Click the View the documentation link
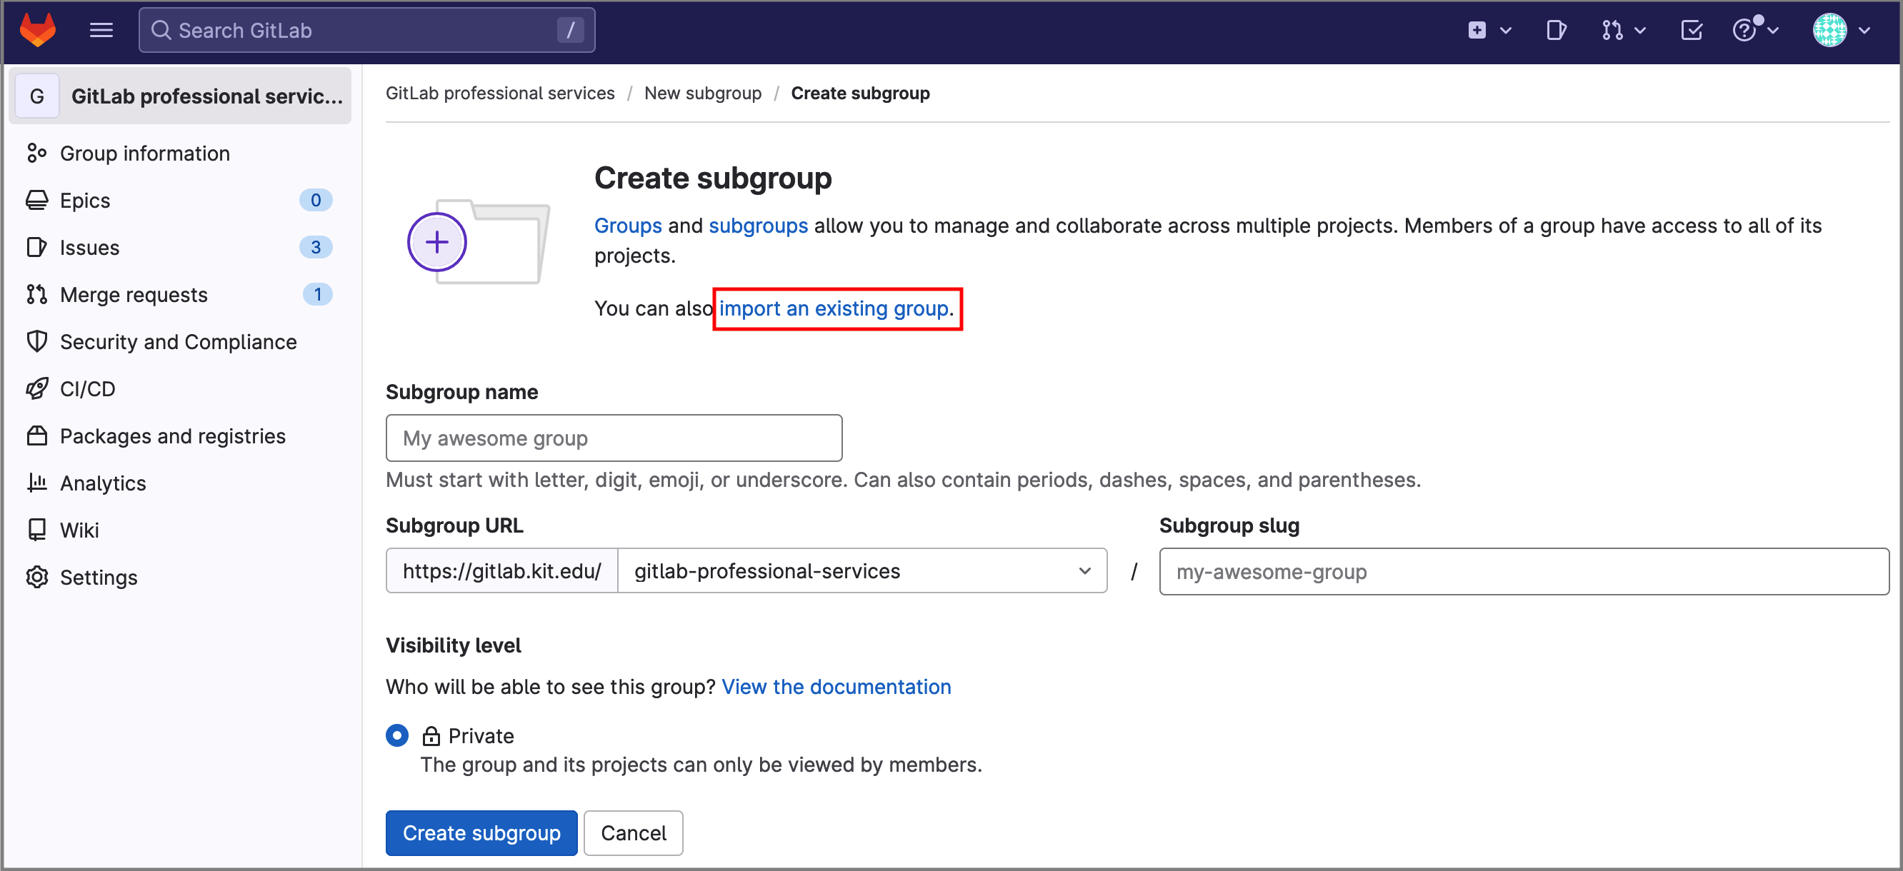The height and width of the screenshot is (871, 1903). pyautogui.click(x=836, y=685)
